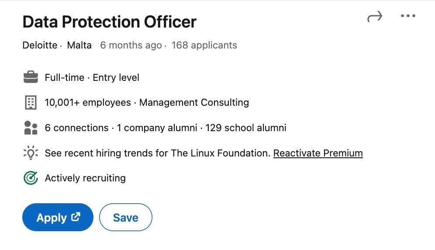Click the Actively recruiting label
The image size is (435, 250).
[85, 178]
